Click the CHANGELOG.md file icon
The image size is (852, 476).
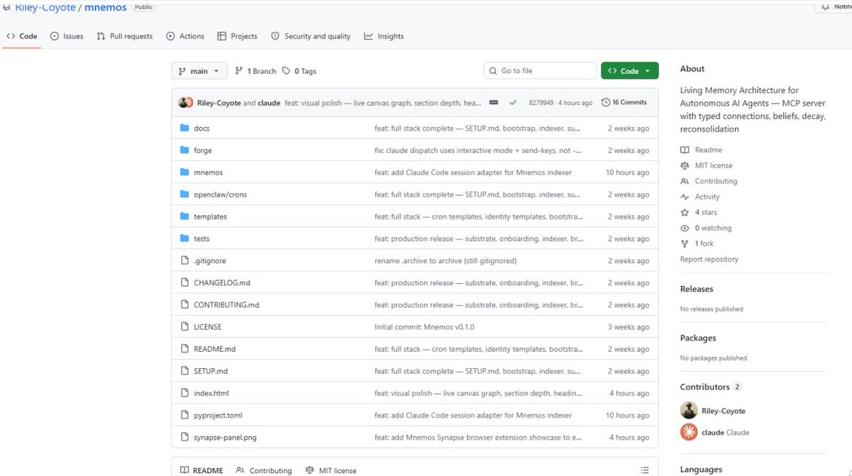coord(185,282)
